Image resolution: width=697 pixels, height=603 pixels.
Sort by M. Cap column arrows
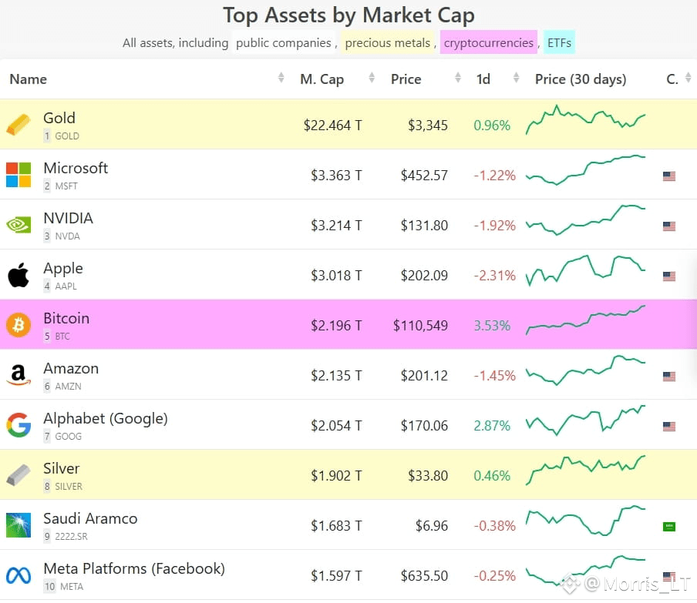tap(372, 78)
